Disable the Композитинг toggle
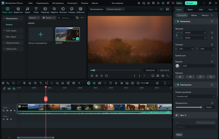The image size is (219, 139). [177, 85]
